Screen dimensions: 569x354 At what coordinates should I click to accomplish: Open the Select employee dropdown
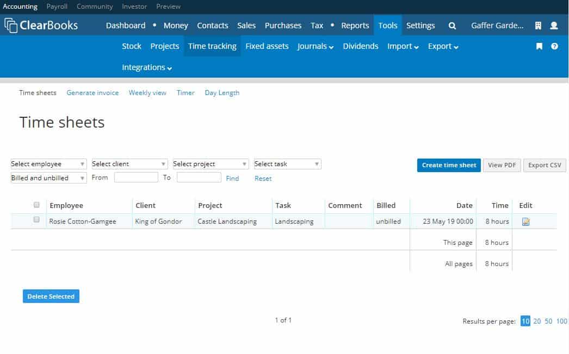click(x=48, y=164)
